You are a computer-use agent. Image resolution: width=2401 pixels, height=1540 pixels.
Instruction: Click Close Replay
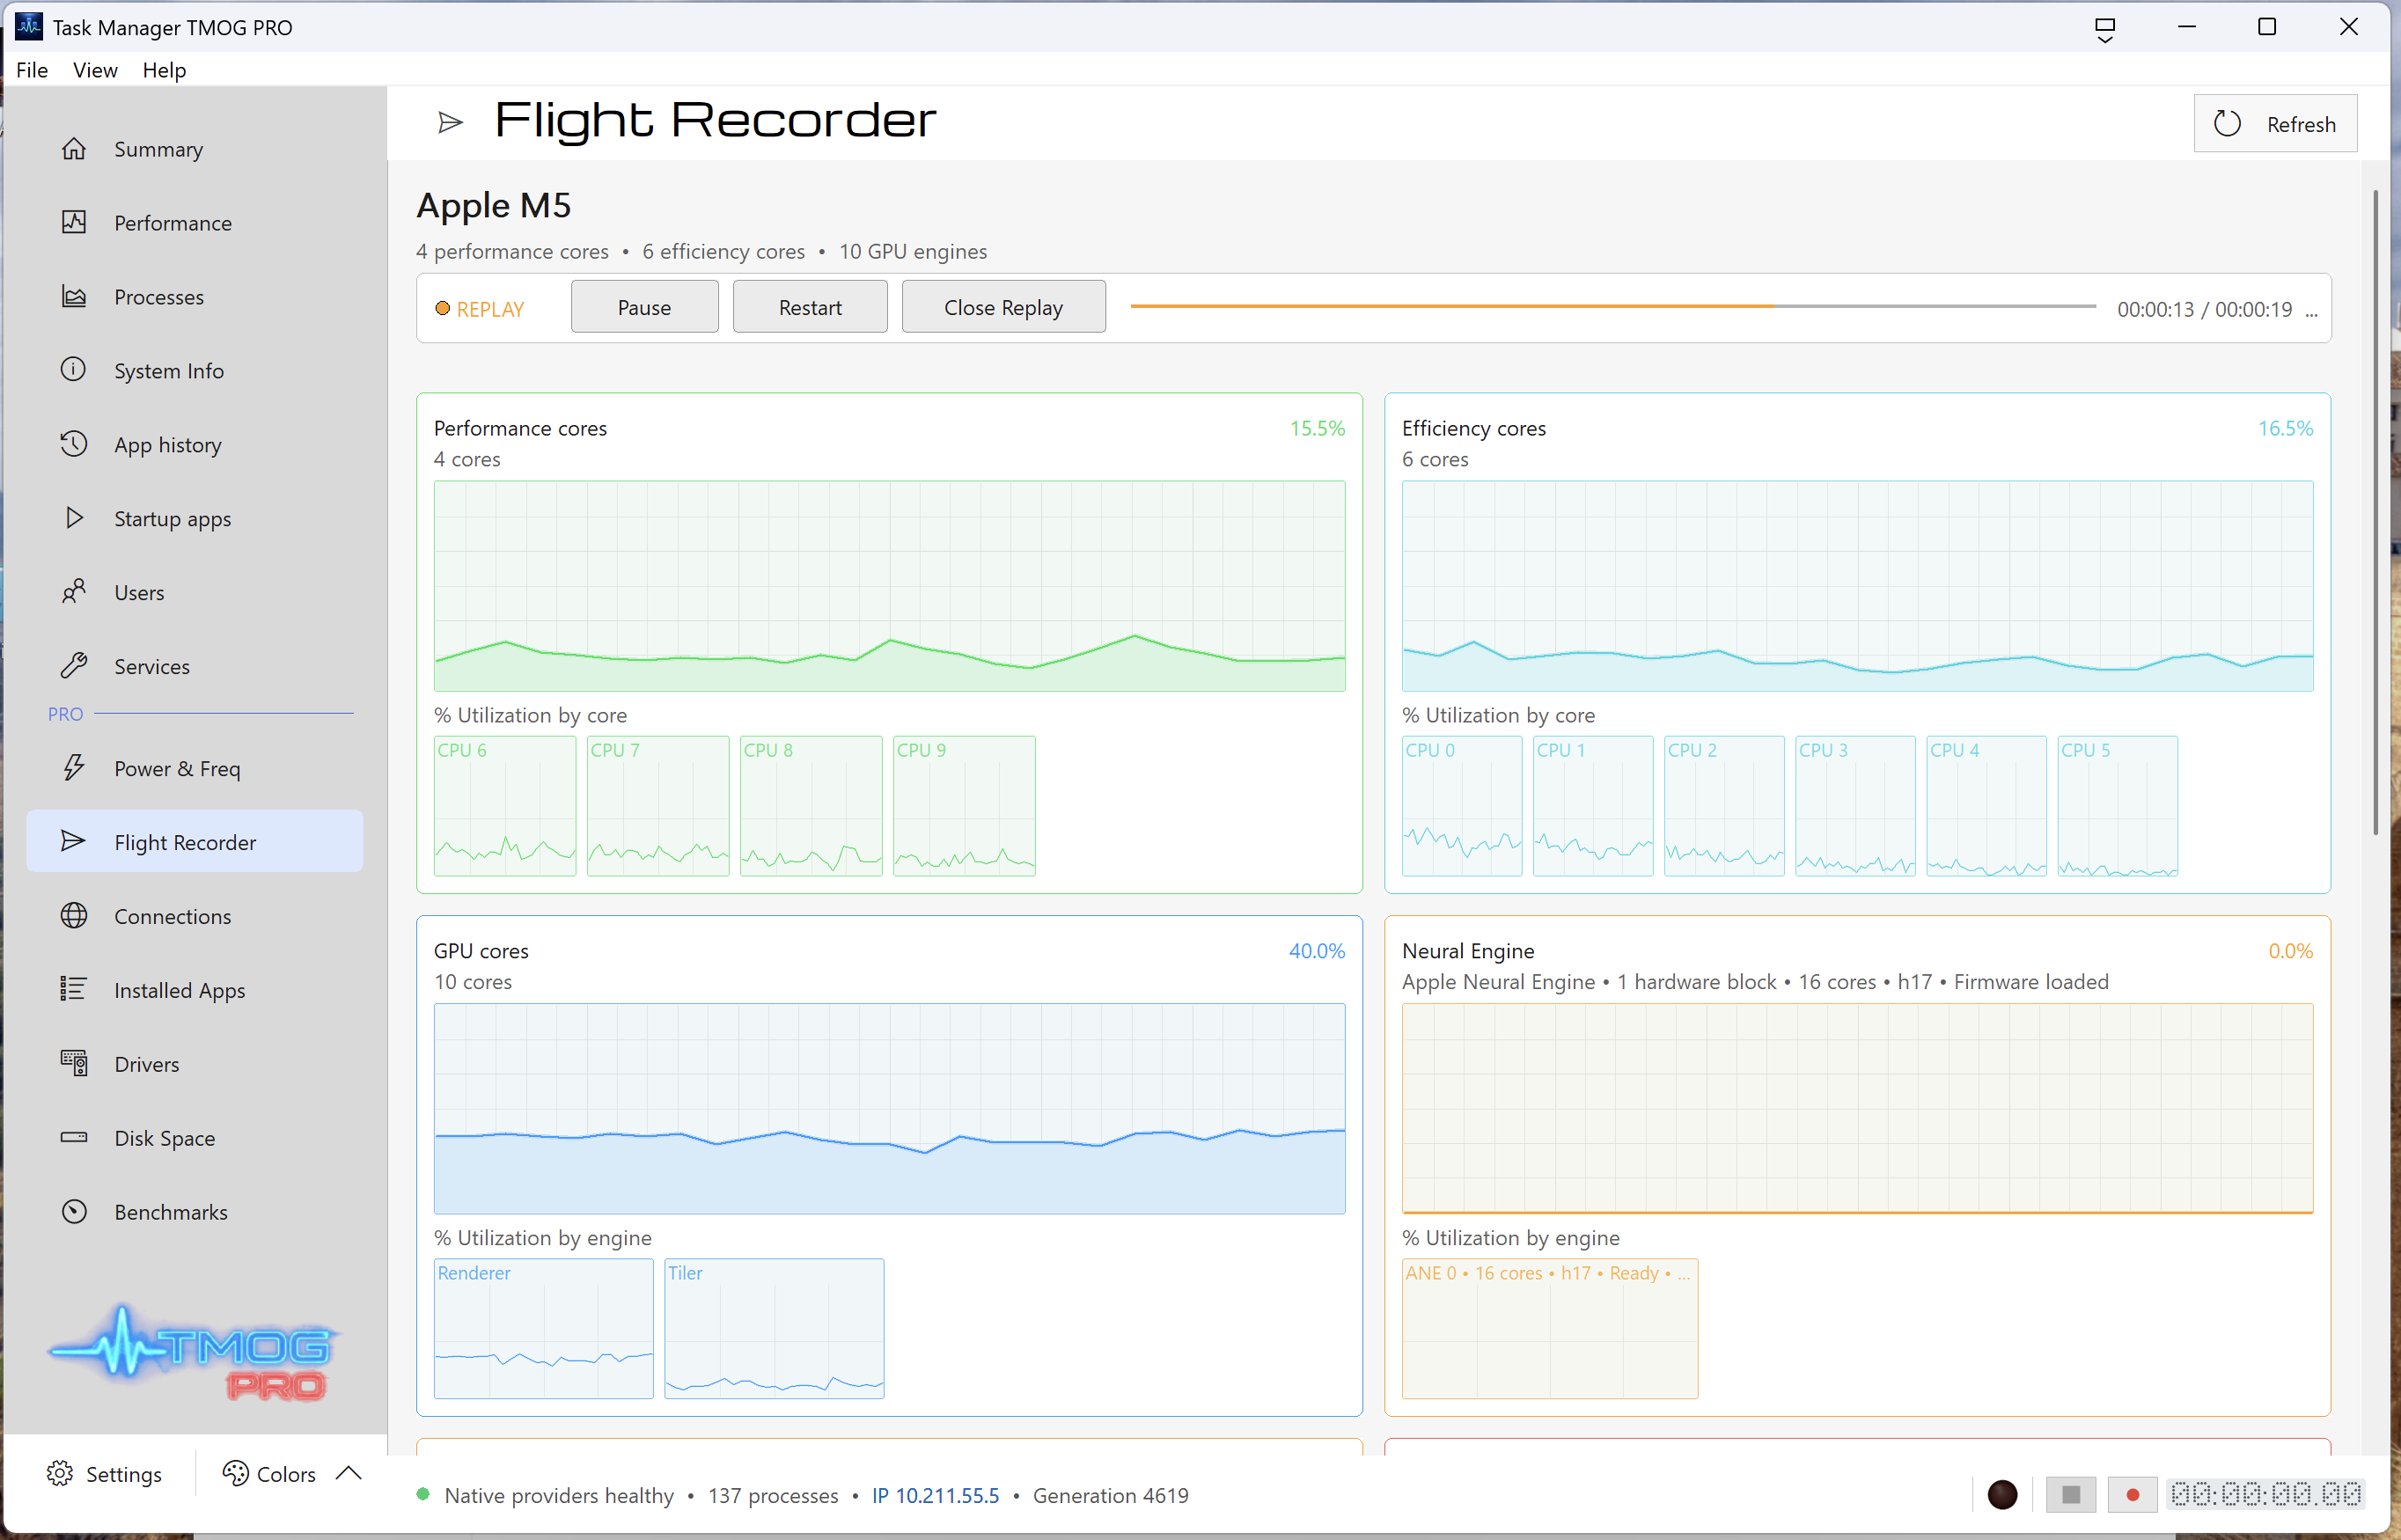pyautogui.click(x=1004, y=307)
